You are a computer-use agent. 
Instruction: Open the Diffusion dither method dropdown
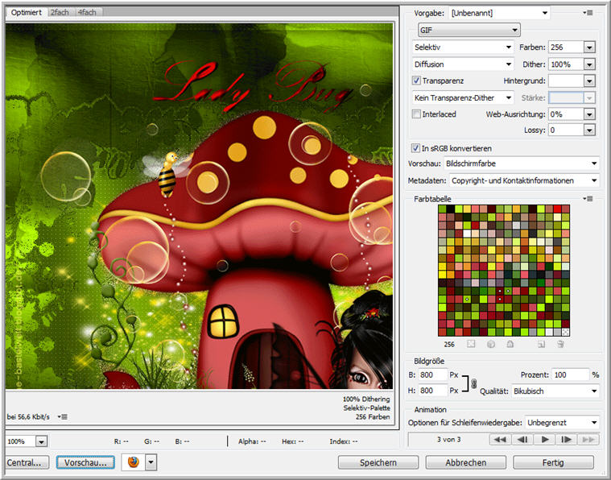(x=463, y=64)
